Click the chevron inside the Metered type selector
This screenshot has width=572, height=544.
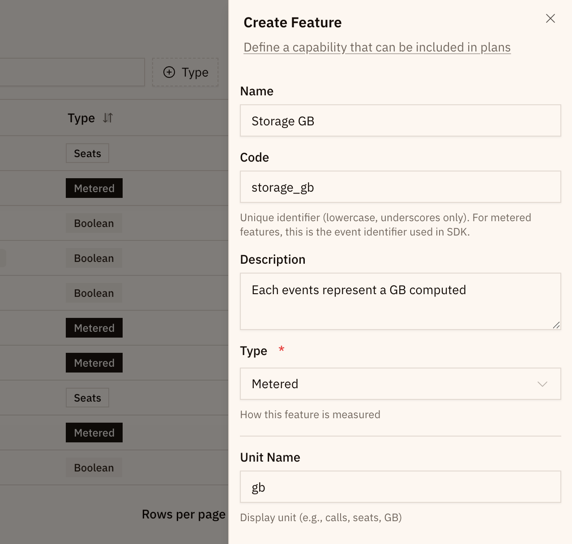click(542, 384)
